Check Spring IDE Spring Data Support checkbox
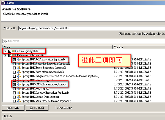 [x=14, y=97]
